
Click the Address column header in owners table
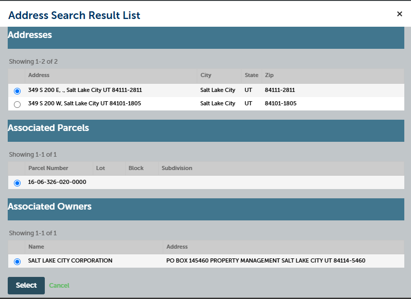point(177,247)
